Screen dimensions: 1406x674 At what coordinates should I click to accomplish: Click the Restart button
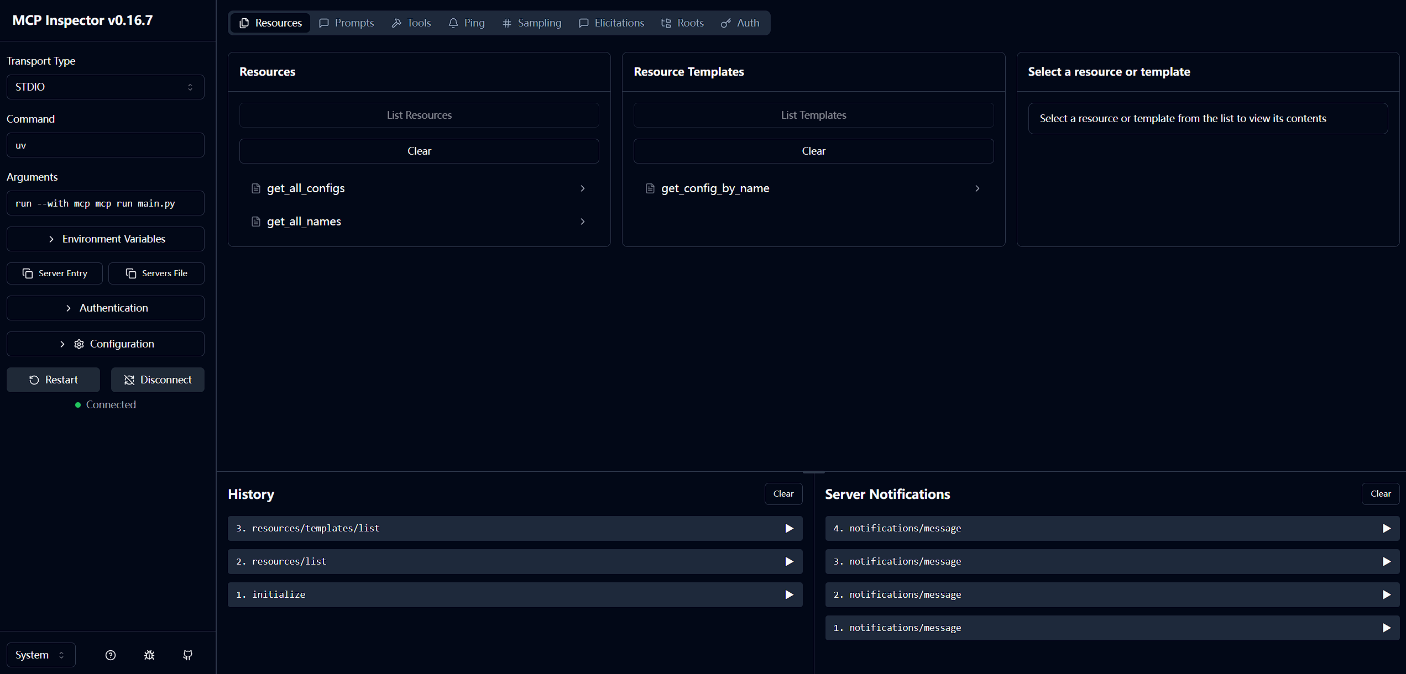[x=53, y=380]
